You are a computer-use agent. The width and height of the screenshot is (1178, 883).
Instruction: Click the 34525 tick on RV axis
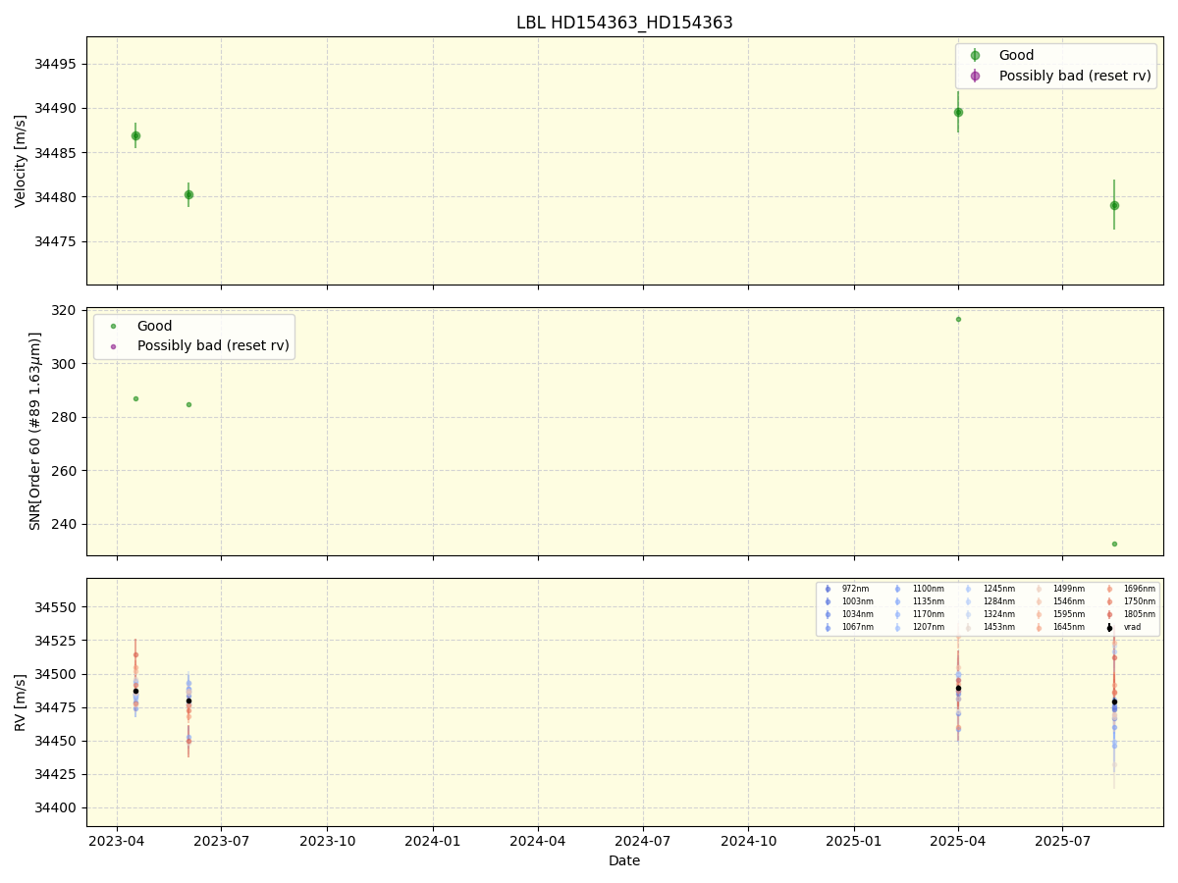[x=57, y=641]
